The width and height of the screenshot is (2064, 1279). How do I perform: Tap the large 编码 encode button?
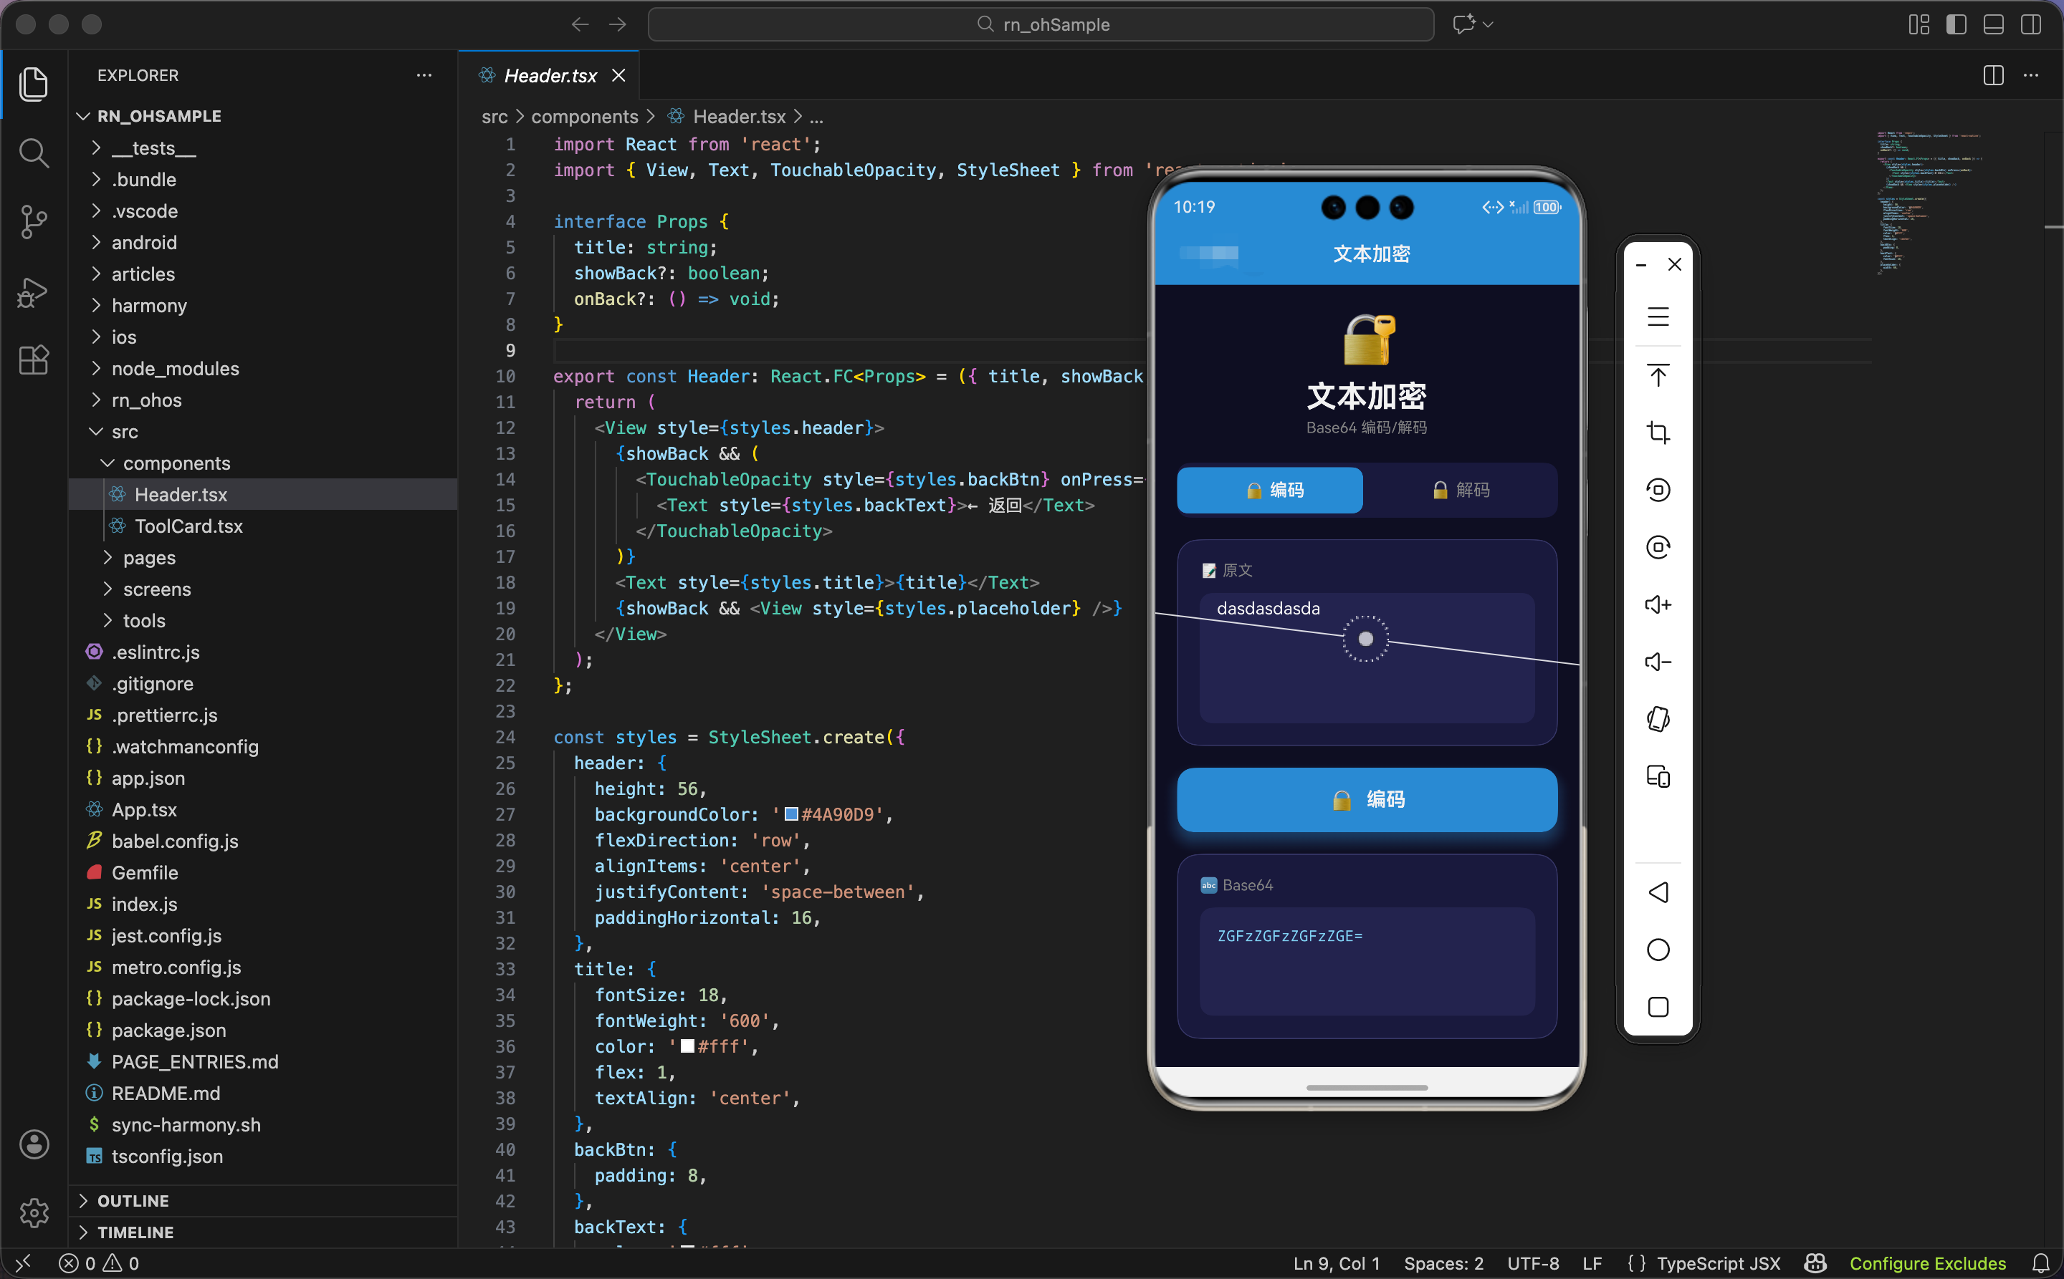pos(1367,799)
